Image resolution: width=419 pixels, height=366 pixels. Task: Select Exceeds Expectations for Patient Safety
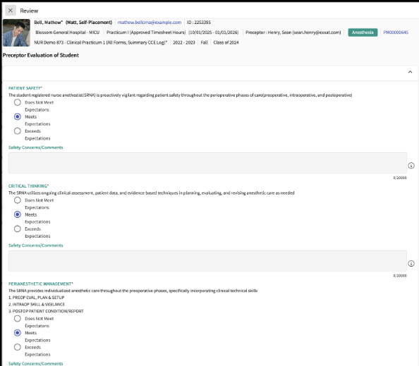[x=18, y=131]
